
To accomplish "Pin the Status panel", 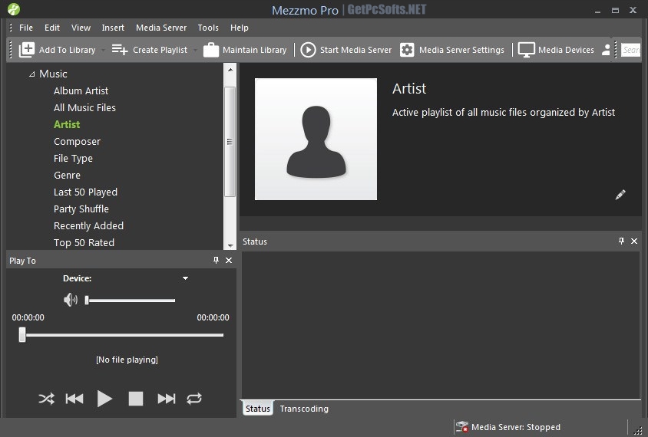I will [x=621, y=241].
